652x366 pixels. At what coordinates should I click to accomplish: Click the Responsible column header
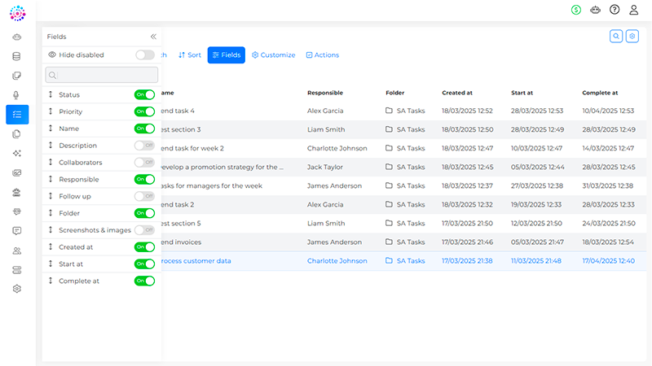[325, 93]
